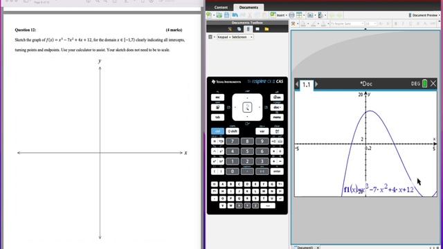Screen dimensions: 443x249
Task: Select Document Tools in Documents Toolbox
Action: 230,29
